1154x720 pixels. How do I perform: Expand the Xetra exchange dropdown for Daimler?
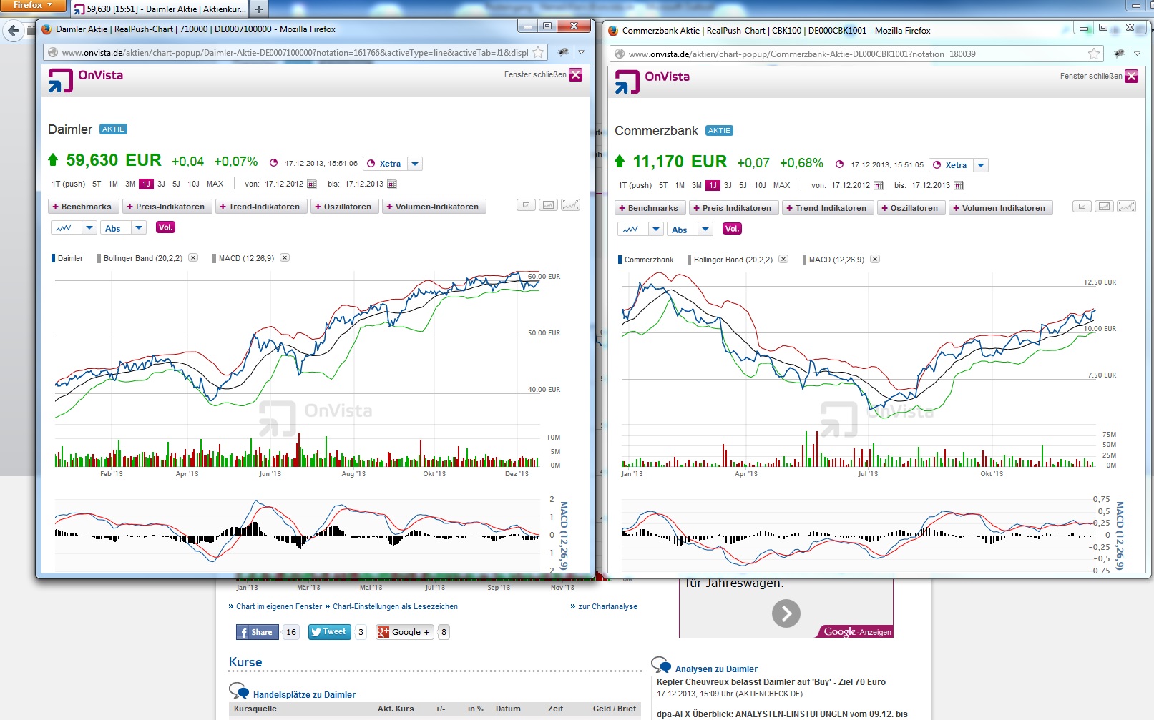point(415,164)
